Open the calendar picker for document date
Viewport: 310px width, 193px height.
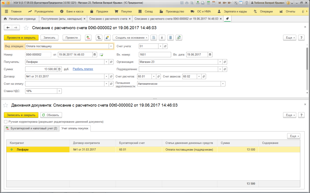tap(95, 55)
